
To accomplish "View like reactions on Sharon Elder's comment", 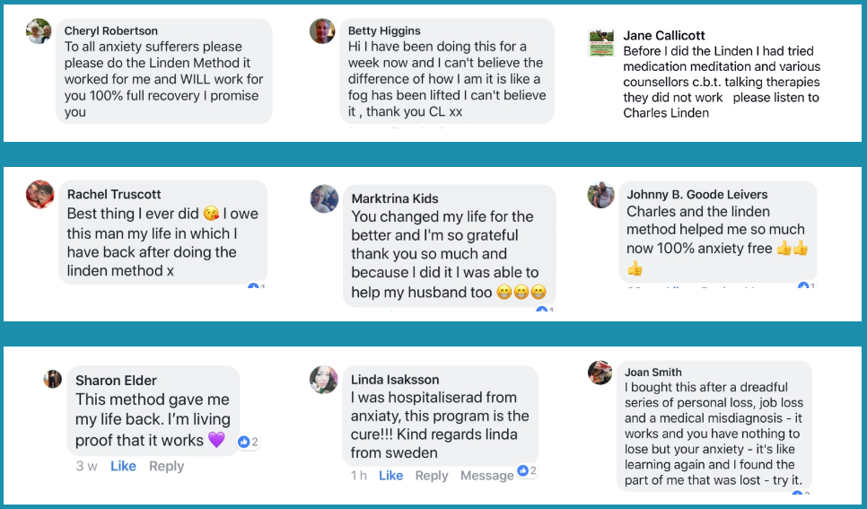I will (x=248, y=442).
